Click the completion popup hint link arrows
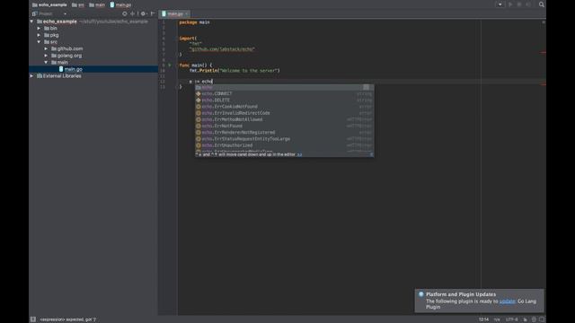 [299, 154]
